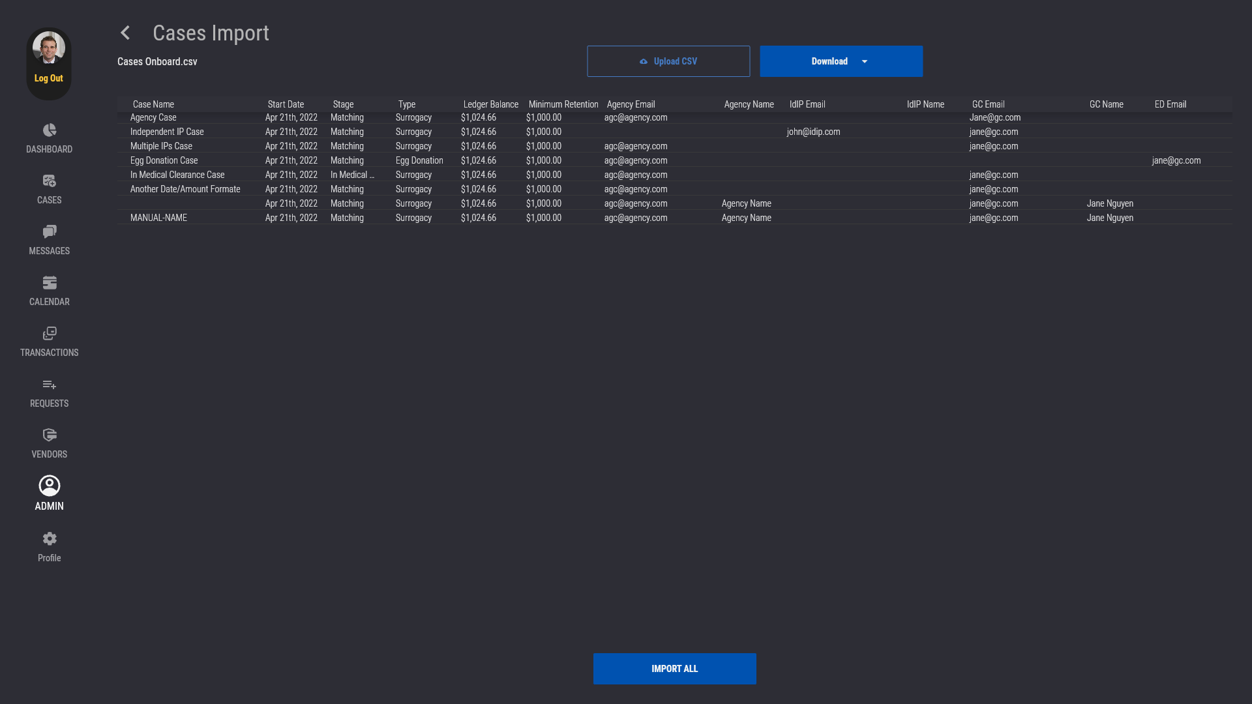Expand the Download dropdown arrow

click(x=865, y=61)
